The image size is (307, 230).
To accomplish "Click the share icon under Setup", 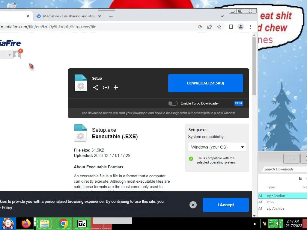I will [96, 87].
